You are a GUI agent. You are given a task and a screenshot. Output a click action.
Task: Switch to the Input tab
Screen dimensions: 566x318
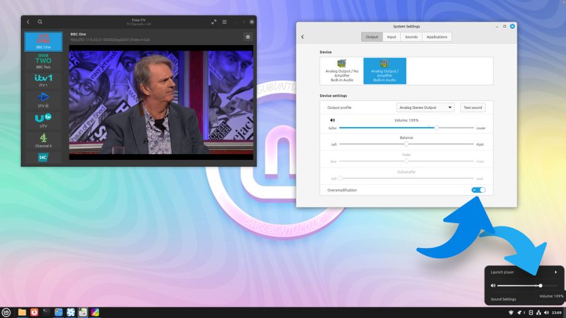point(391,37)
